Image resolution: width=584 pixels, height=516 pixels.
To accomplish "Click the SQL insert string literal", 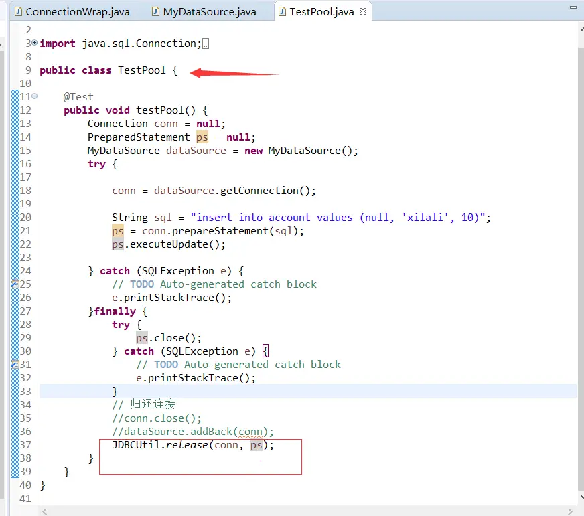I will pyautogui.click(x=338, y=218).
